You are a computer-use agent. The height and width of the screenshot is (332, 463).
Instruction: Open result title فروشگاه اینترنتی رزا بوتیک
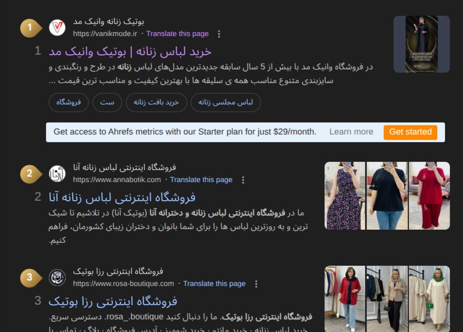point(113,301)
